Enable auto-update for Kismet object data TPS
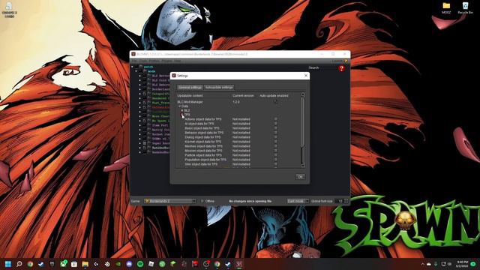 click(x=275, y=142)
